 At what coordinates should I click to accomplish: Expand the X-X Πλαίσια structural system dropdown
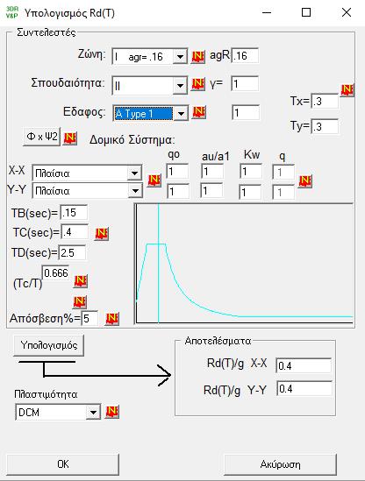click(x=134, y=173)
